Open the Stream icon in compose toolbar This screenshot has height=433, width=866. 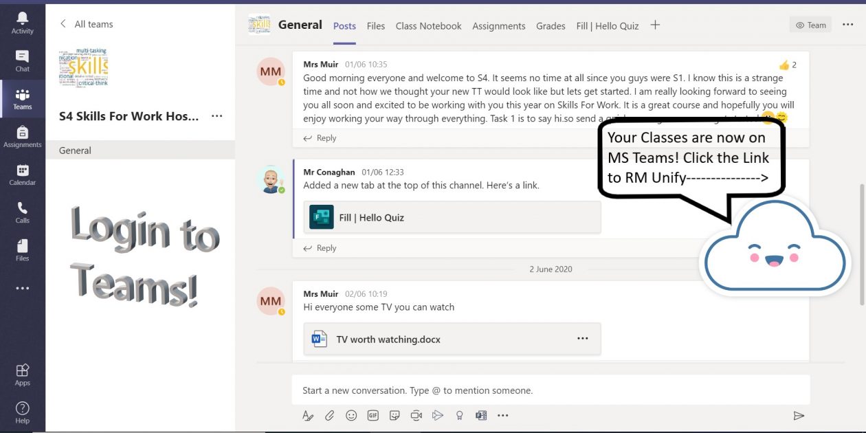[438, 416]
